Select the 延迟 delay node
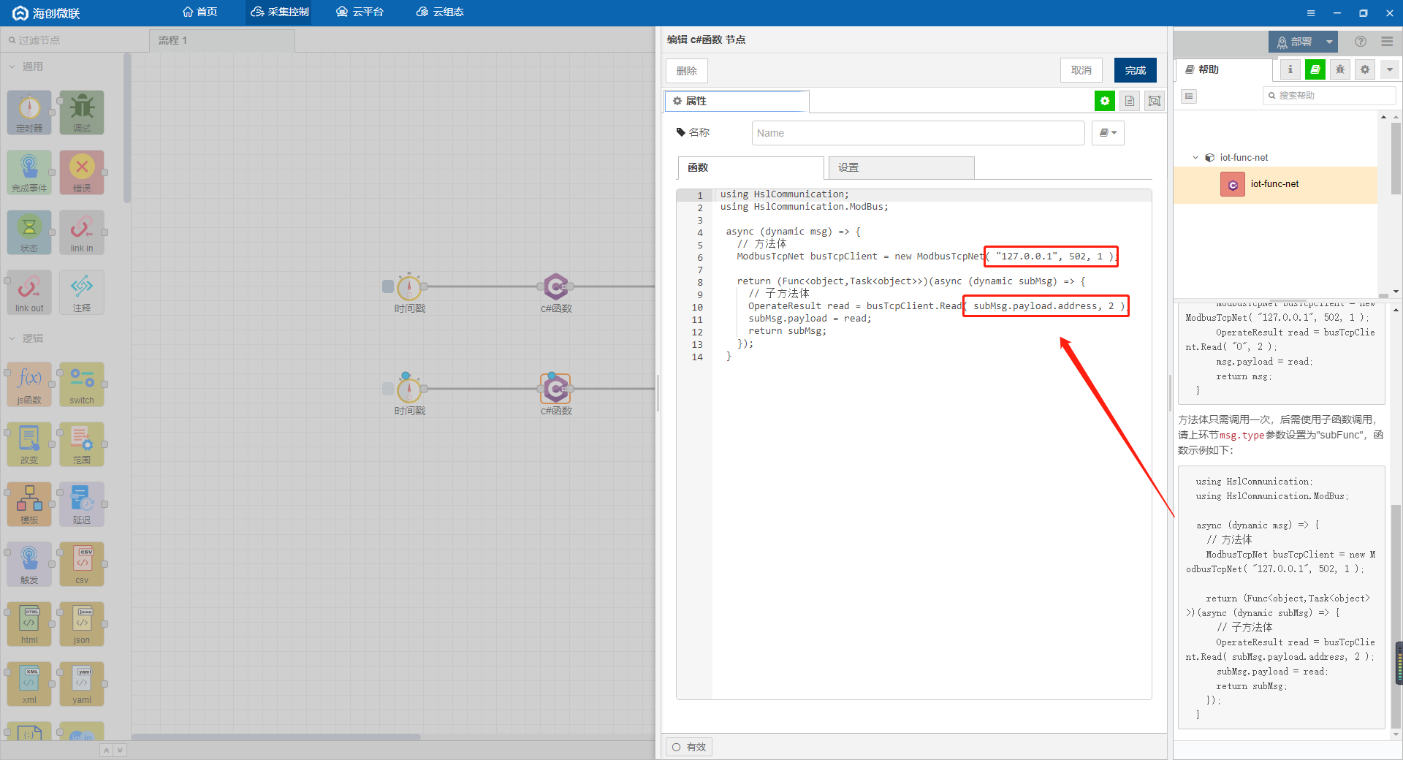 (x=82, y=504)
